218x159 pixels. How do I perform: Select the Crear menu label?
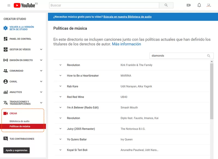[13, 114]
